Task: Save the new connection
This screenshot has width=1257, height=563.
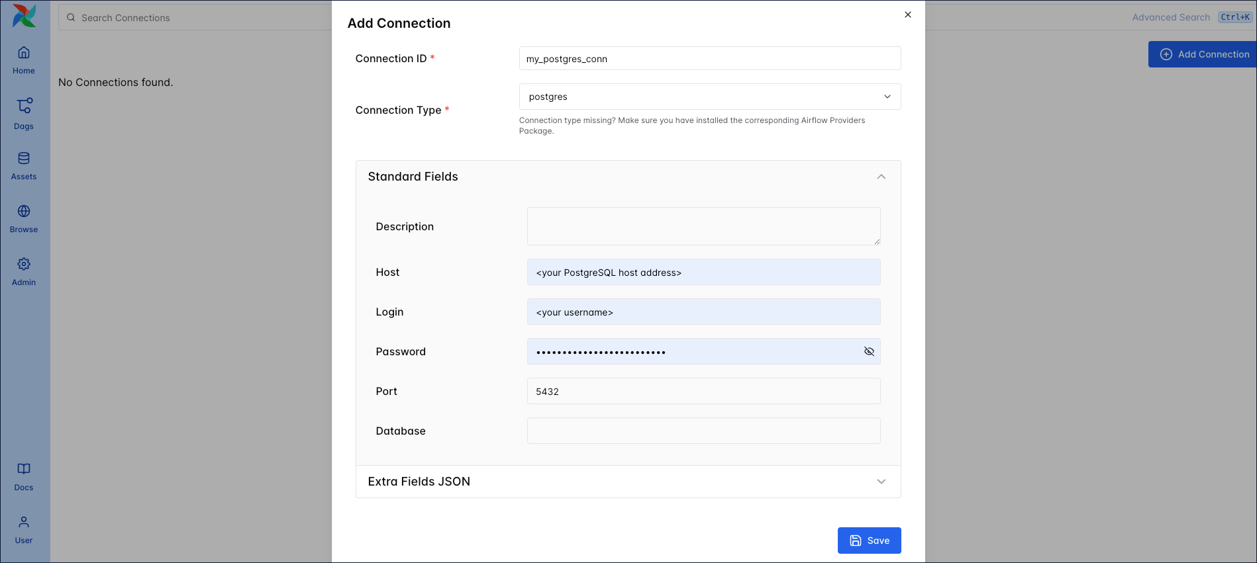Action: (x=869, y=541)
